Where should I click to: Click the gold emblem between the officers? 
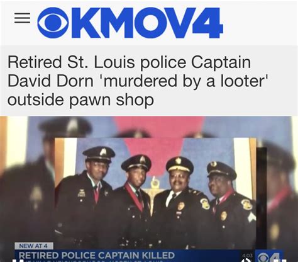pos(155,182)
